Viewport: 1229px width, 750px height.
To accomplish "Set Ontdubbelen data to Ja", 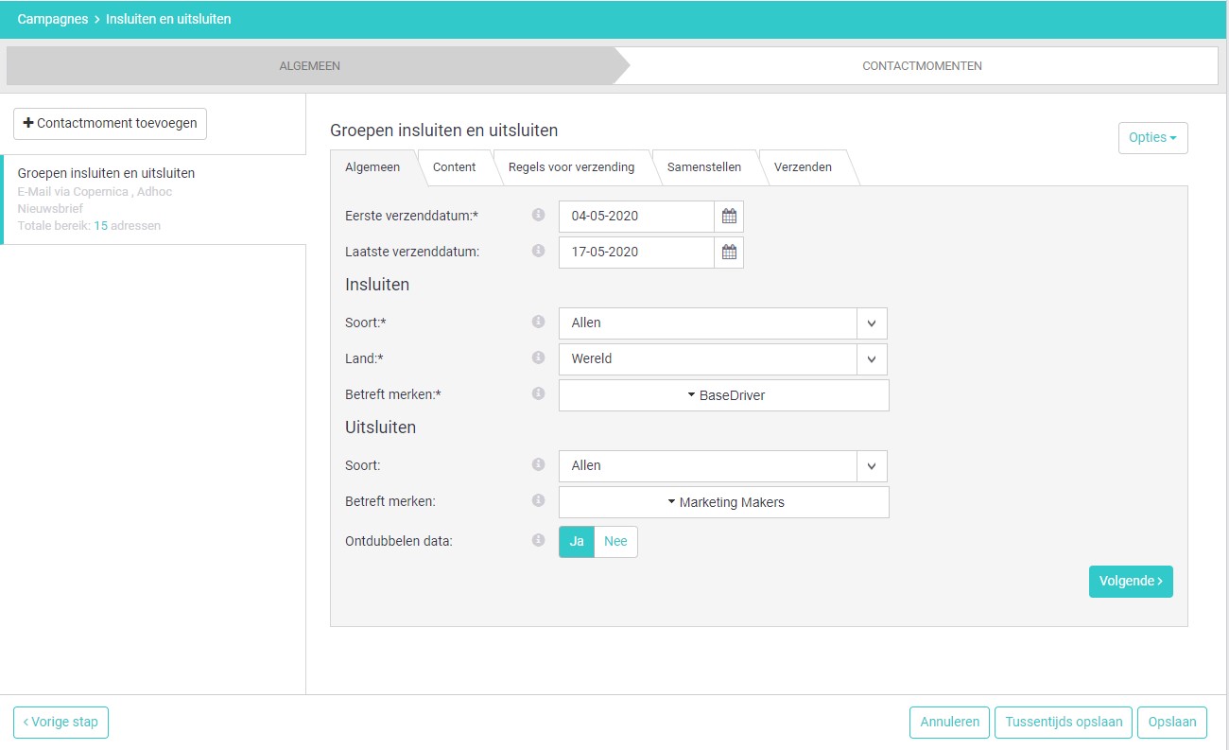I will pos(577,542).
